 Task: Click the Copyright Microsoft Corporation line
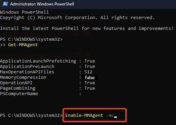[77, 18]
